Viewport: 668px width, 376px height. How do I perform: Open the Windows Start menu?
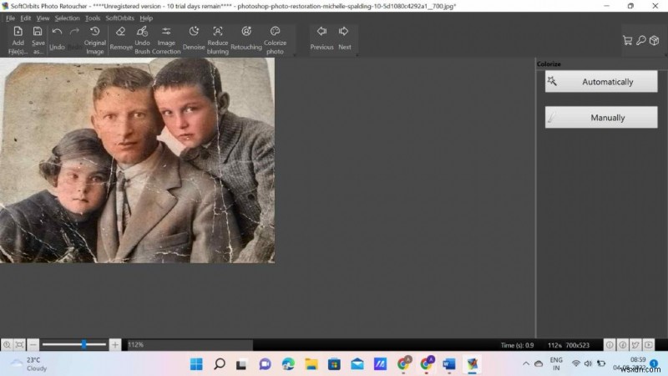pos(196,364)
